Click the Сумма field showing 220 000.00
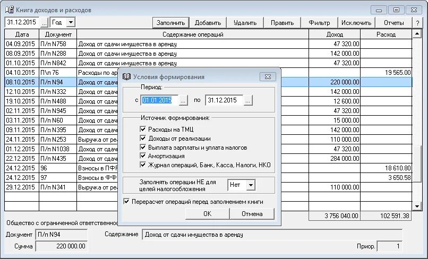The width and height of the screenshot is (428, 259). (62, 246)
